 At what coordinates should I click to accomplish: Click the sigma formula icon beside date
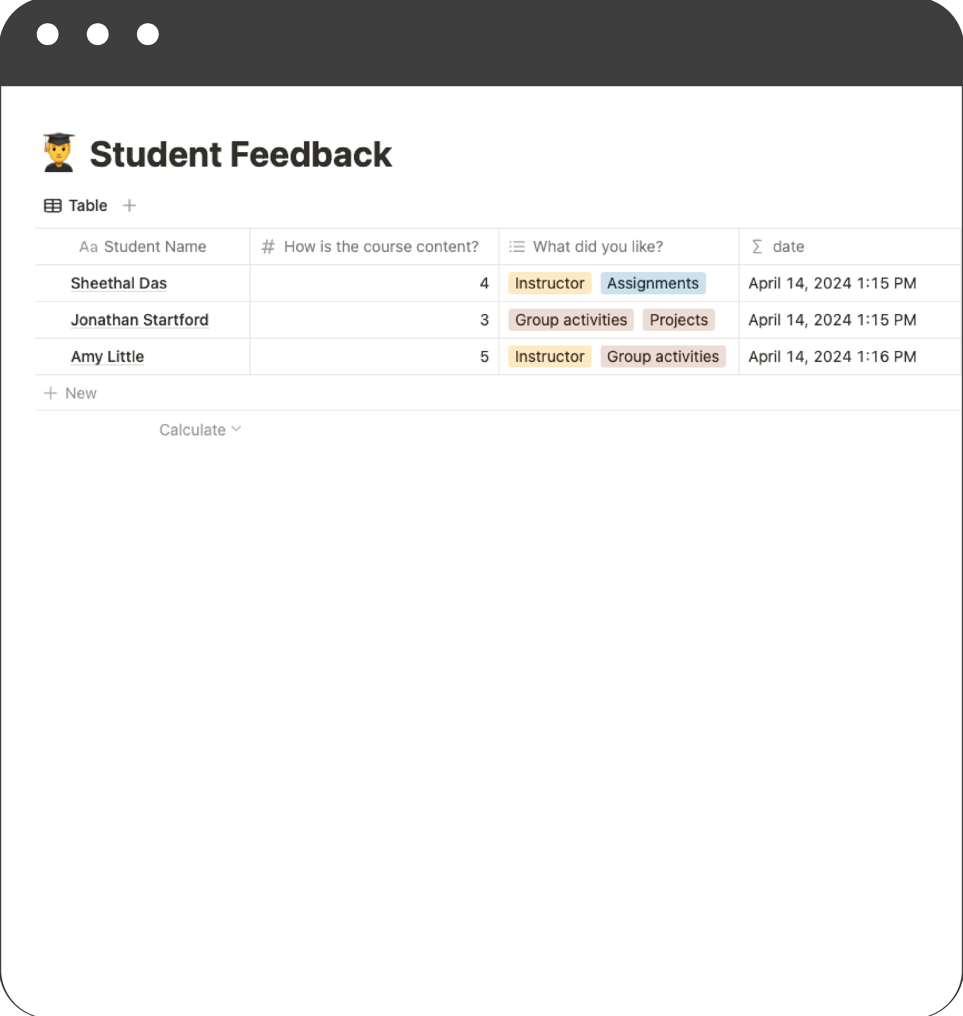click(757, 247)
